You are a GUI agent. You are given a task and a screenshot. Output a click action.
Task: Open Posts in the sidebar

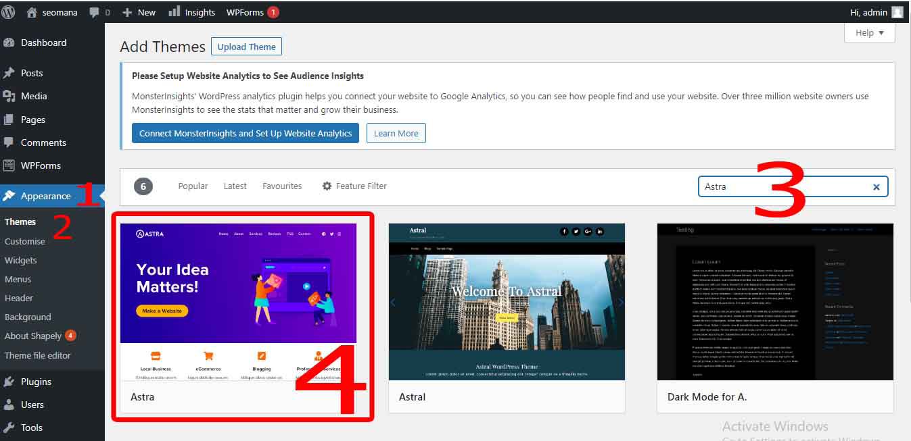point(32,73)
